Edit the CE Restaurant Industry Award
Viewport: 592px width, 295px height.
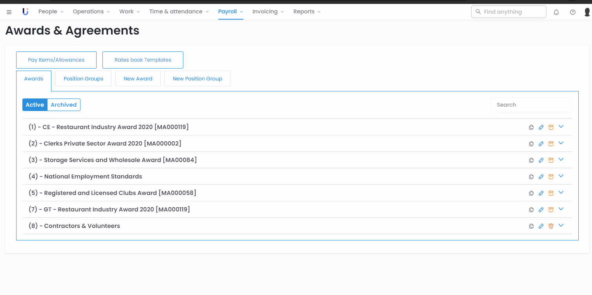click(x=541, y=127)
